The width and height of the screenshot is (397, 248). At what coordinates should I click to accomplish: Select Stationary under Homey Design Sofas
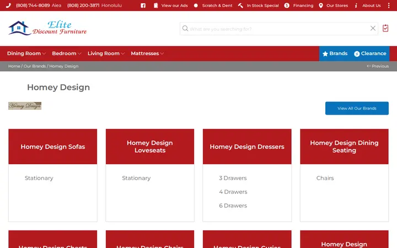pos(39,178)
